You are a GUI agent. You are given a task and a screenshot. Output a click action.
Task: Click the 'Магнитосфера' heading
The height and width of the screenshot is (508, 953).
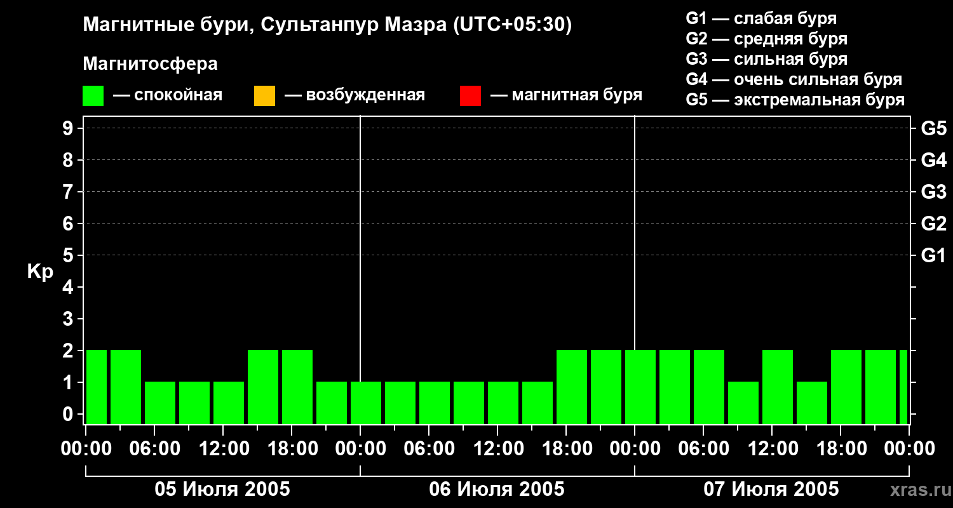click(150, 64)
